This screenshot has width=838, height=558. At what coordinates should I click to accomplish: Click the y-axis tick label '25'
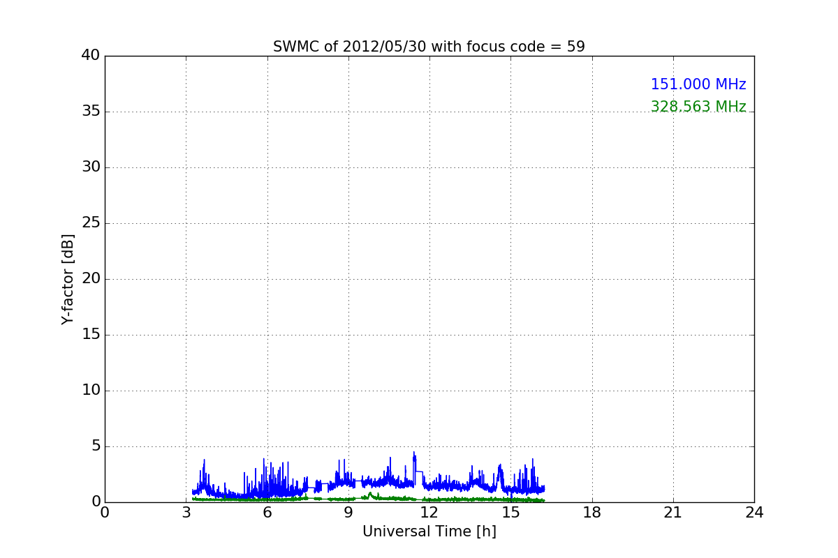point(91,223)
